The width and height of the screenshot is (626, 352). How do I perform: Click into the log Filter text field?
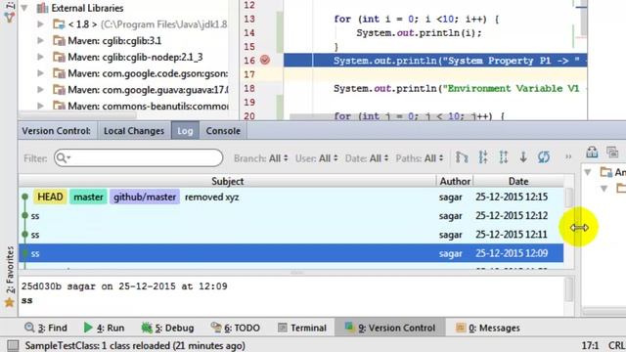pos(139,158)
